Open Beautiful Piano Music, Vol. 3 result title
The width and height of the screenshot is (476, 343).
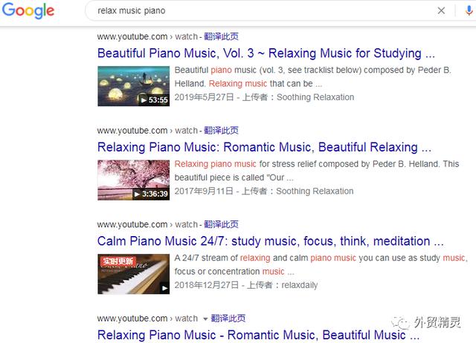[x=266, y=53]
